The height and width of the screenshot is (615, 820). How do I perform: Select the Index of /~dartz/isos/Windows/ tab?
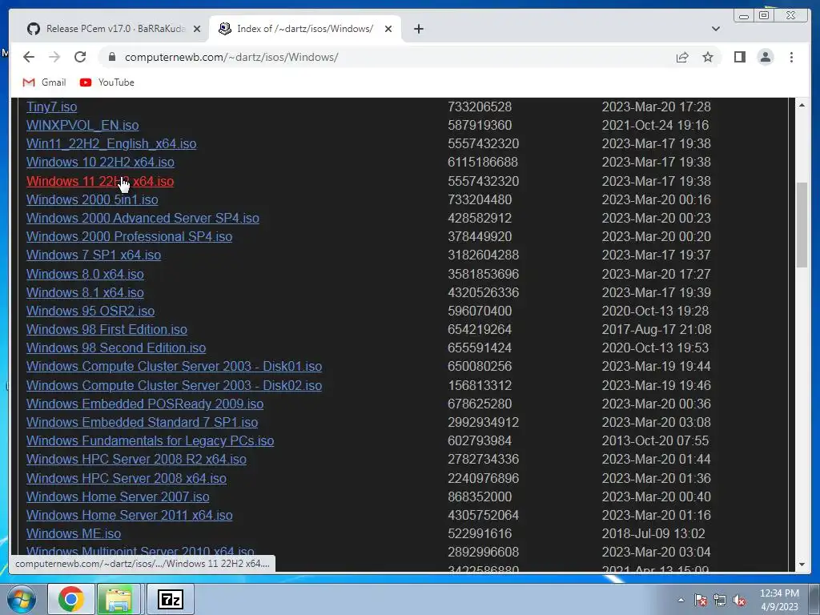pyautogui.click(x=305, y=29)
